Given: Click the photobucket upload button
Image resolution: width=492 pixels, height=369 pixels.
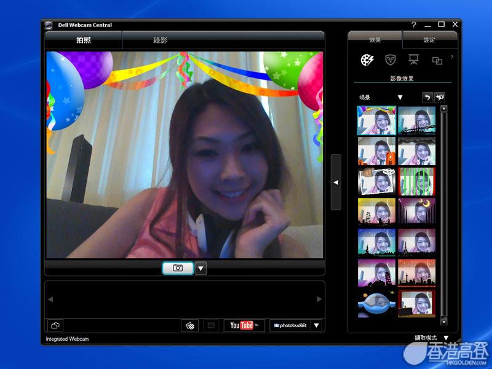Looking at the screenshot, I should (290, 325).
